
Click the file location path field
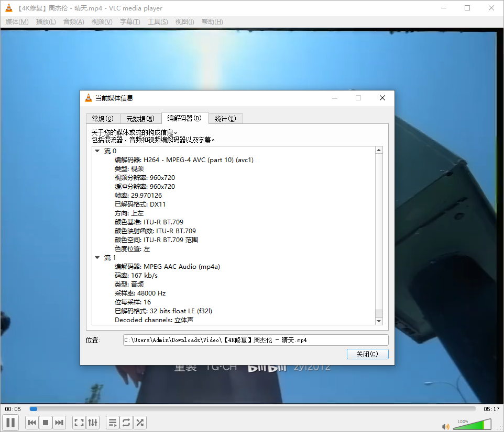coord(256,340)
